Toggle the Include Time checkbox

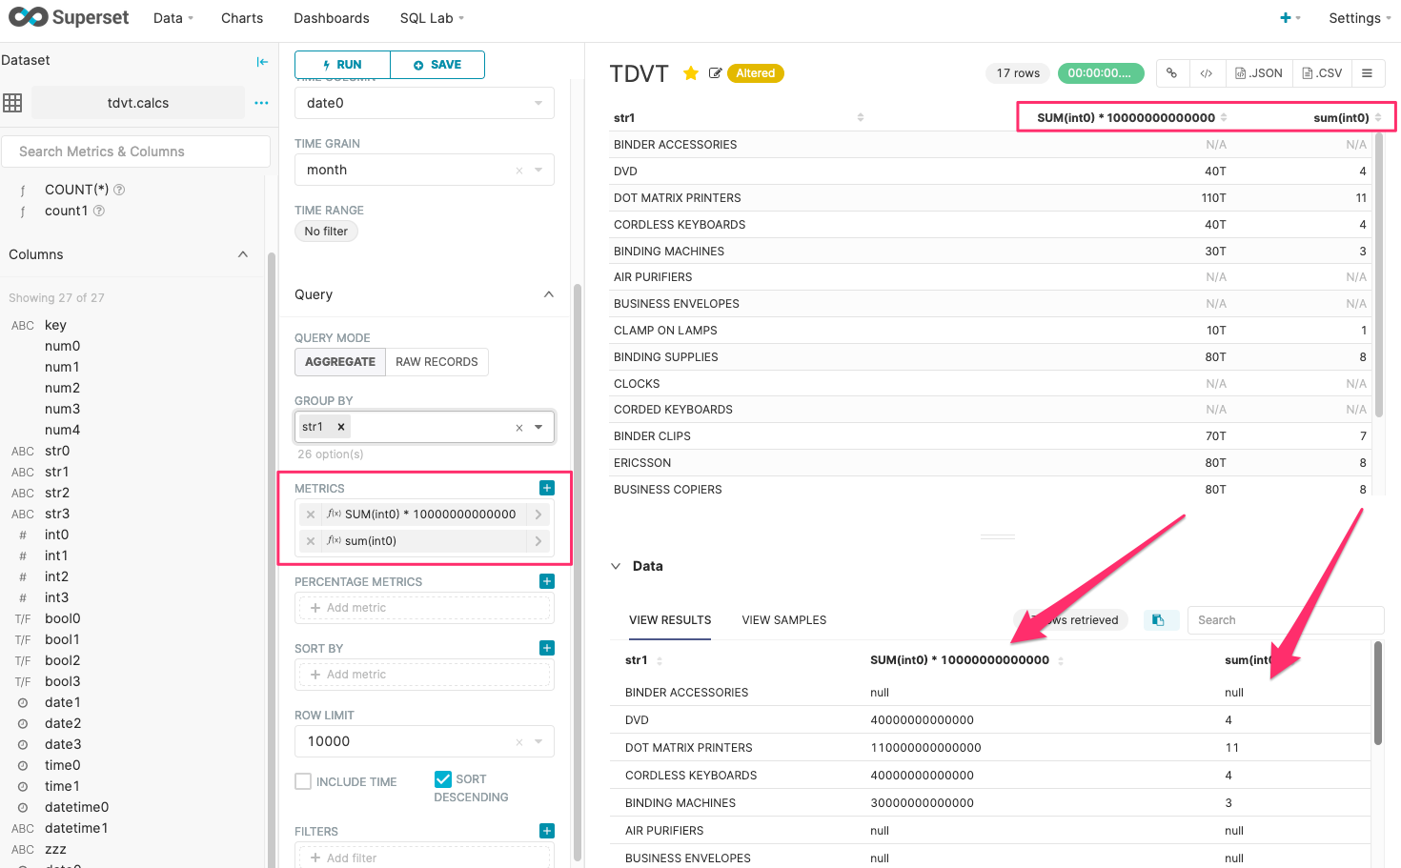pos(303,781)
